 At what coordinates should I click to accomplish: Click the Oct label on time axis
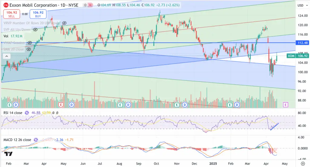coord(157,164)
